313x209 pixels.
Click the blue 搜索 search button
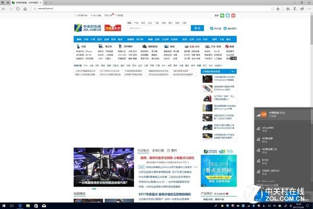[x=197, y=28]
